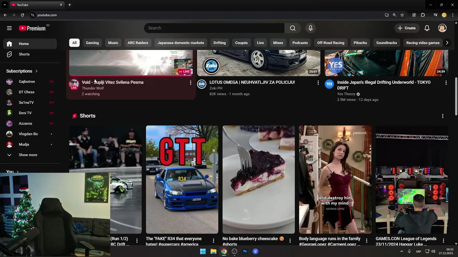The image size is (458, 257).
Task: Open options for Void Šuplji Vitez video
Action: pos(190,83)
